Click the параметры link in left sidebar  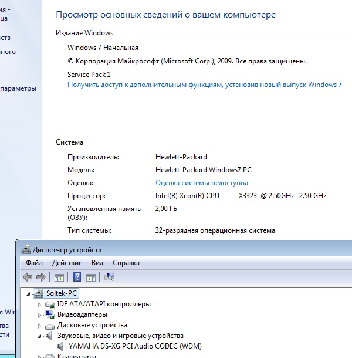coord(18,88)
